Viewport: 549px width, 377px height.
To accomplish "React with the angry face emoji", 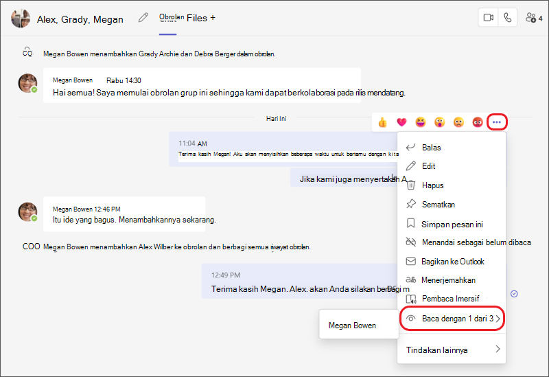I will coord(478,122).
